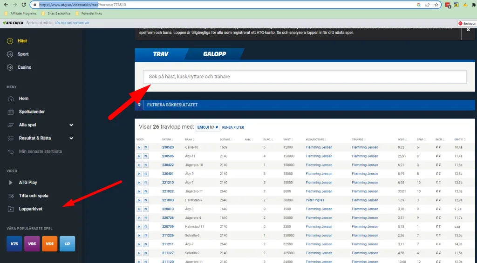Open Flemming Jensen trainer link in 230520 row
477x263 pixels.
pyautogui.click(x=365, y=147)
